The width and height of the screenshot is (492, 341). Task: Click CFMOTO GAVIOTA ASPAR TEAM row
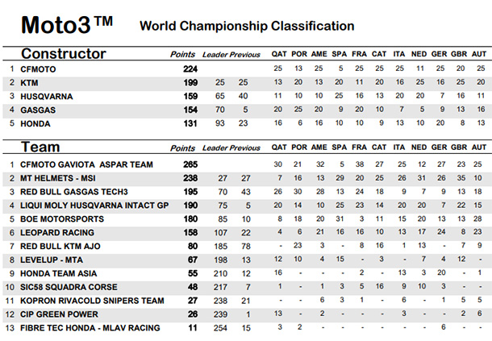tap(248, 164)
